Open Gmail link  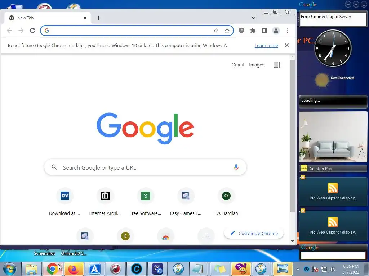[x=237, y=65]
